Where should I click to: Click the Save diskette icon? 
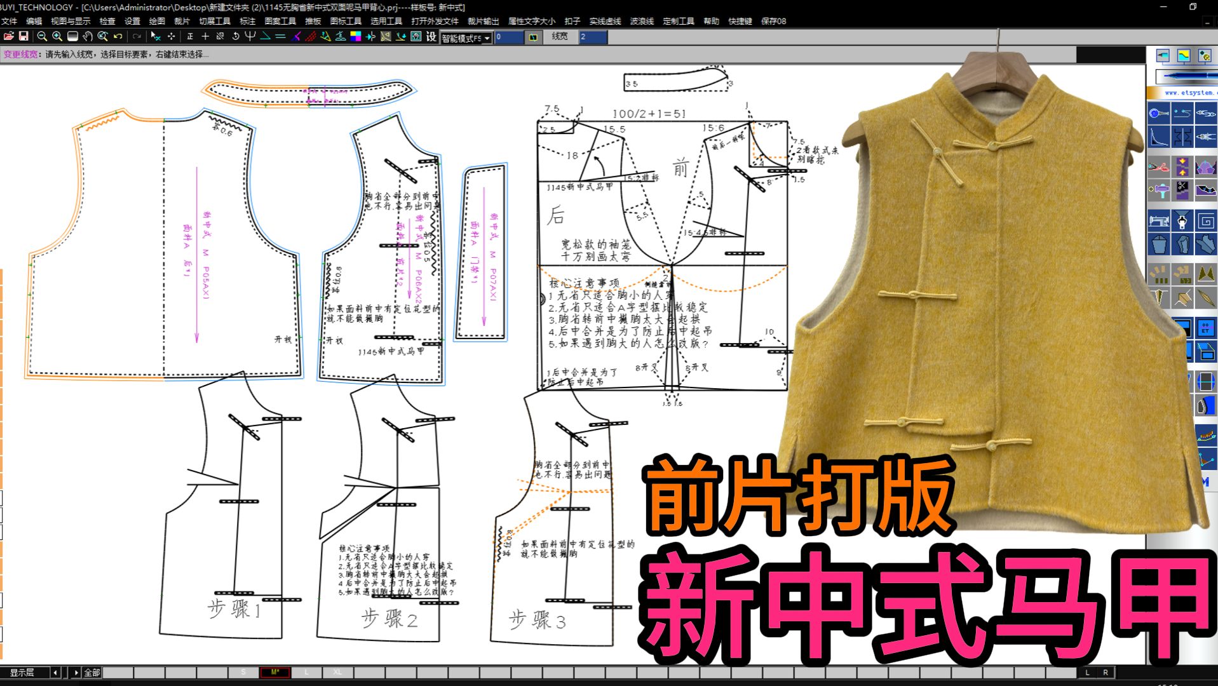pos(24,37)
